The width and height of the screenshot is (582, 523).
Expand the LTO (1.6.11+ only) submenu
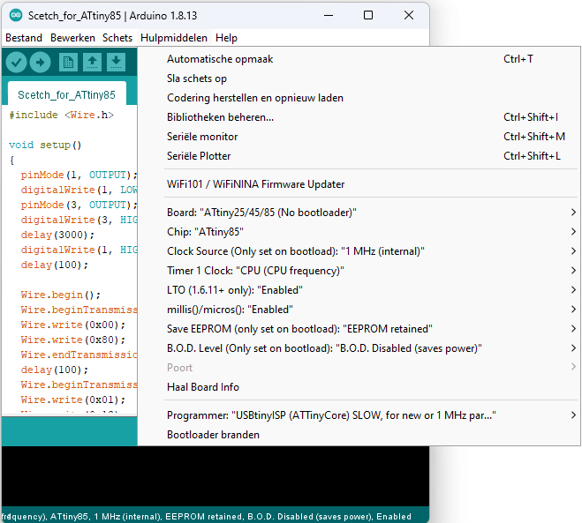click(359, 290)
